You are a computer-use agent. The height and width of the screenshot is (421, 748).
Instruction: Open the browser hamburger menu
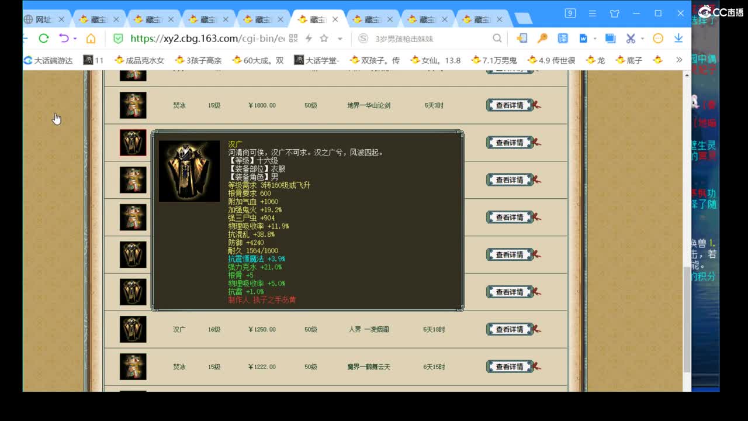(592, 13)
